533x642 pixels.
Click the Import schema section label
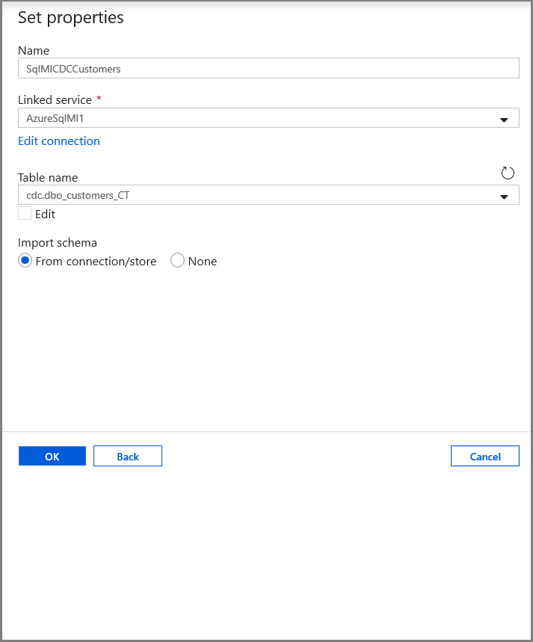(x=58, y=242)
